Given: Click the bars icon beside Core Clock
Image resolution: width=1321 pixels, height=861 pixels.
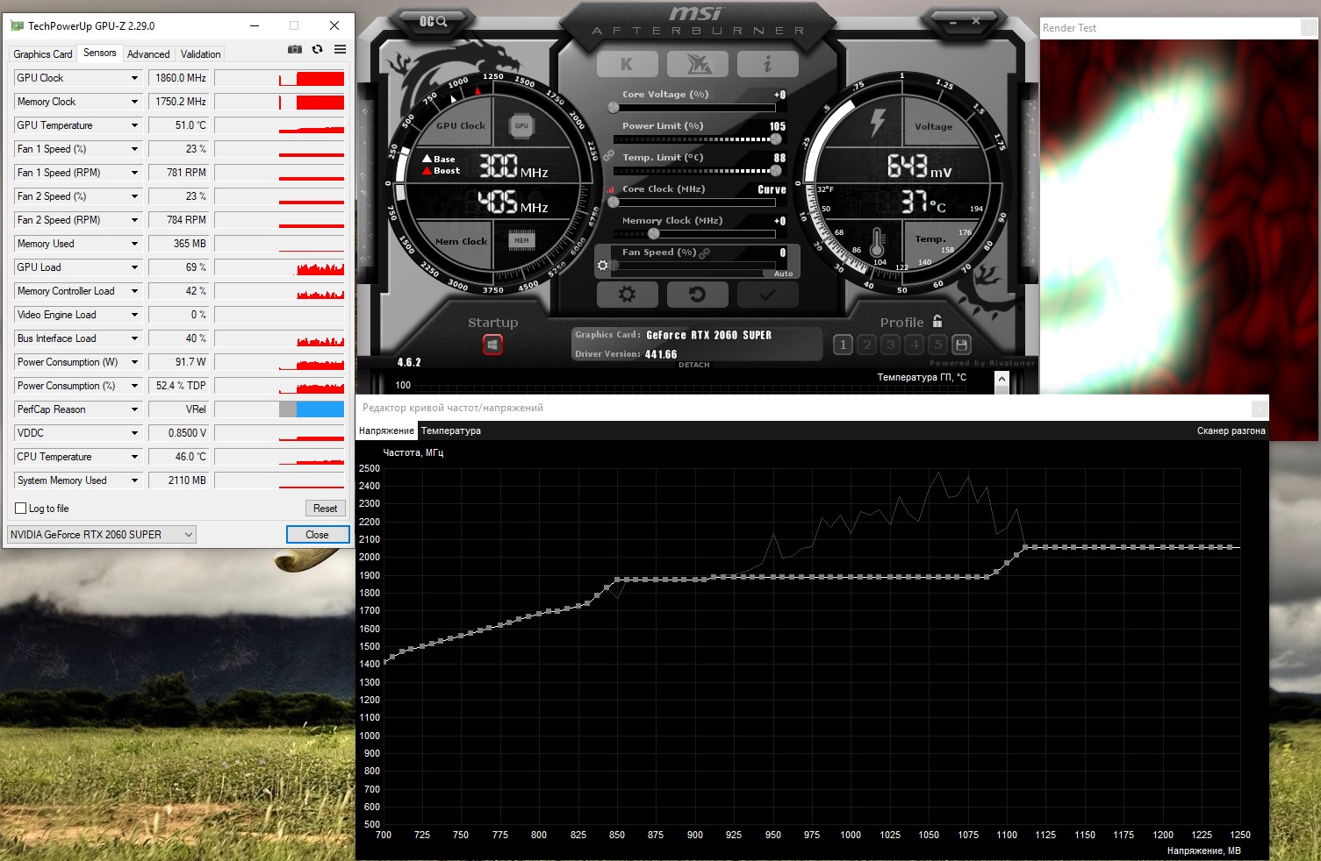Looking at the screenshot, I should [610, 189].
